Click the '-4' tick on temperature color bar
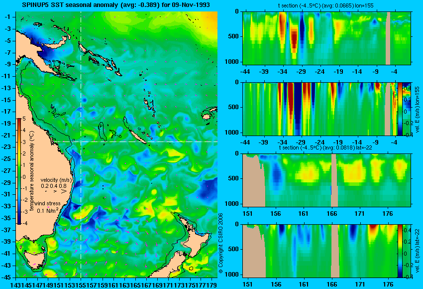The height and width of the screenshot is (289, 423). pyautogui.click(x=24, y=223)
